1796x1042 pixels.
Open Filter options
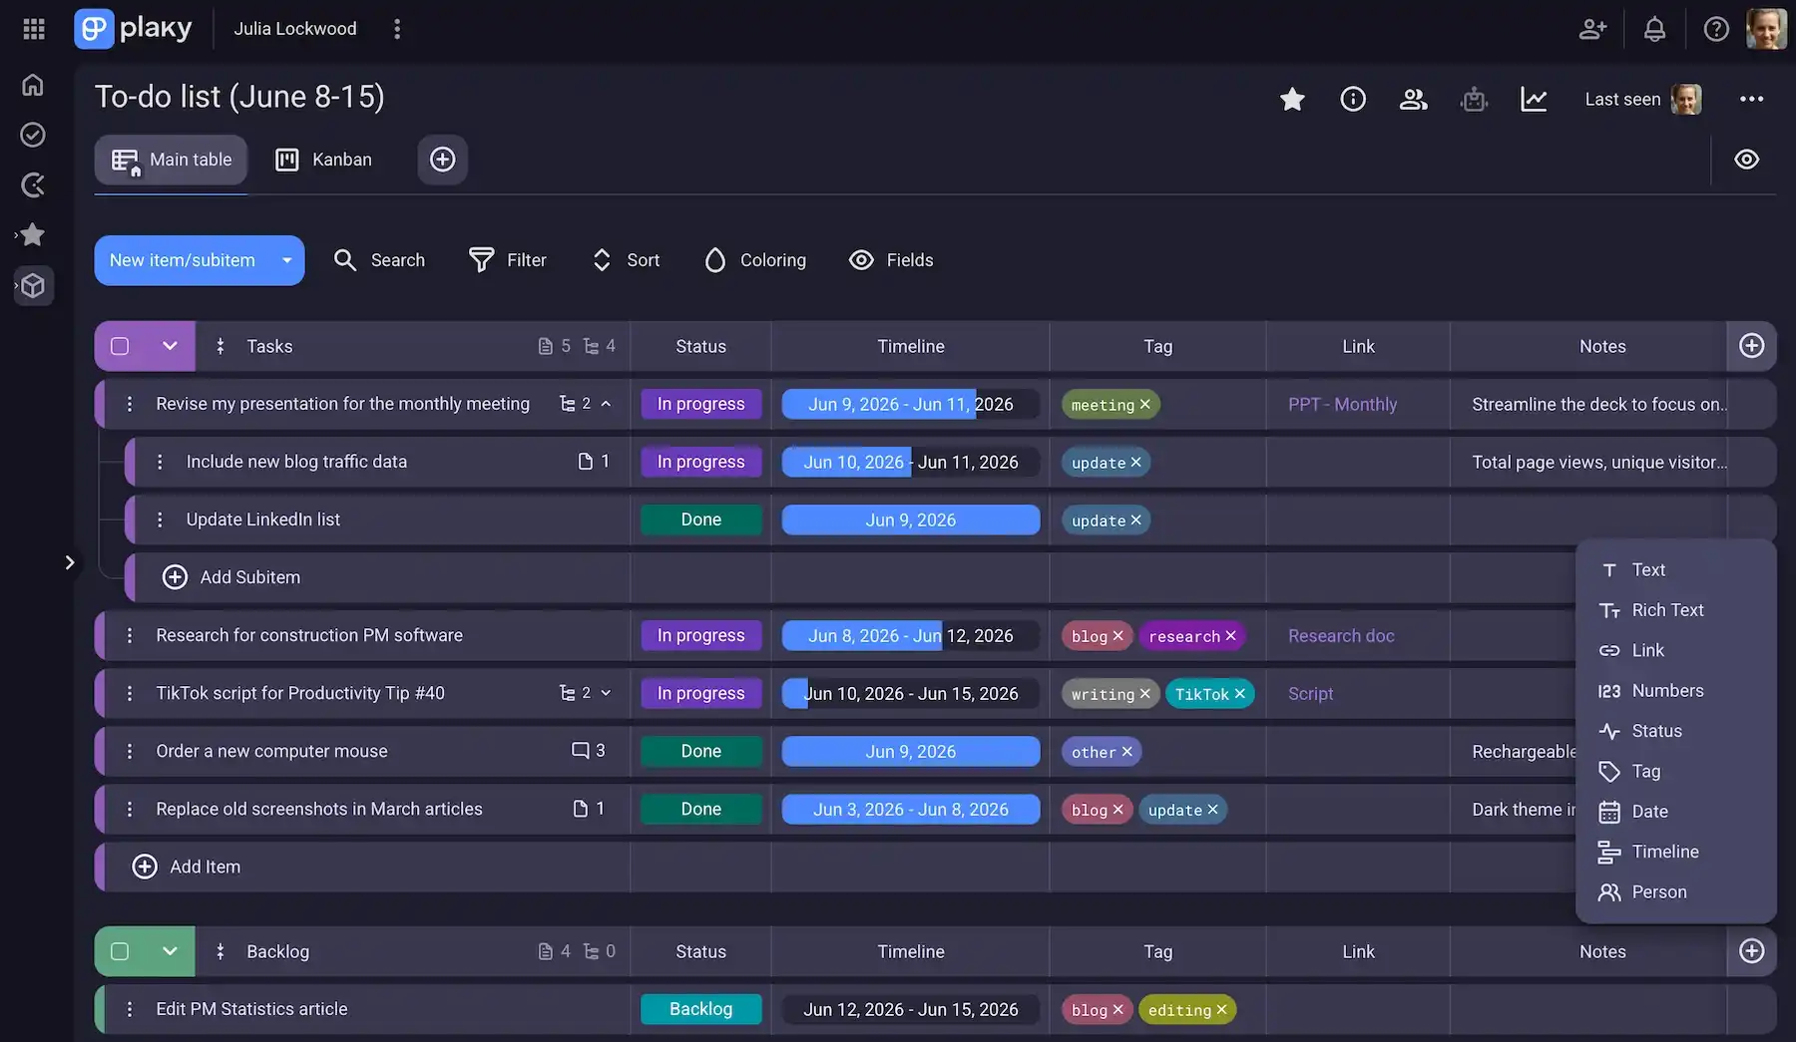coord(508,260)
